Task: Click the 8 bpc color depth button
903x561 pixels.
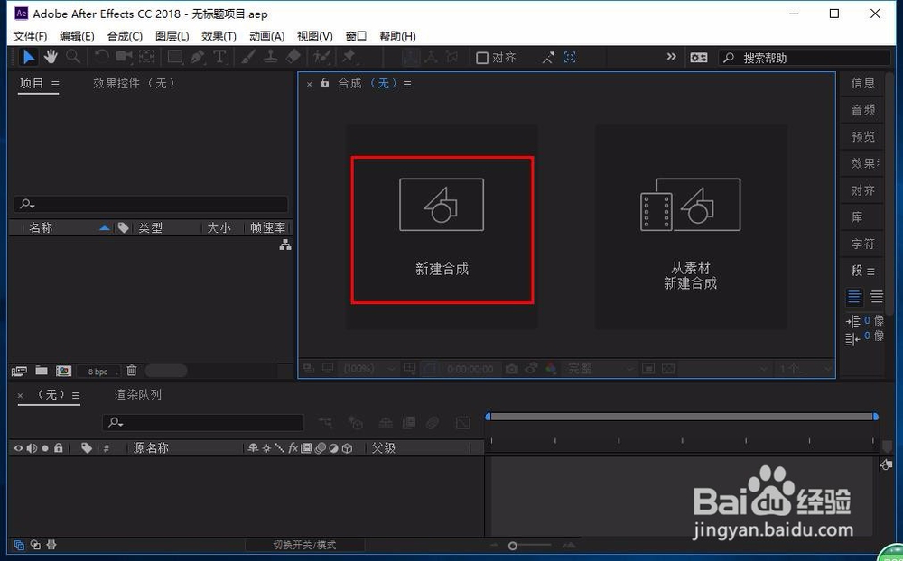Action: [98, 372]
